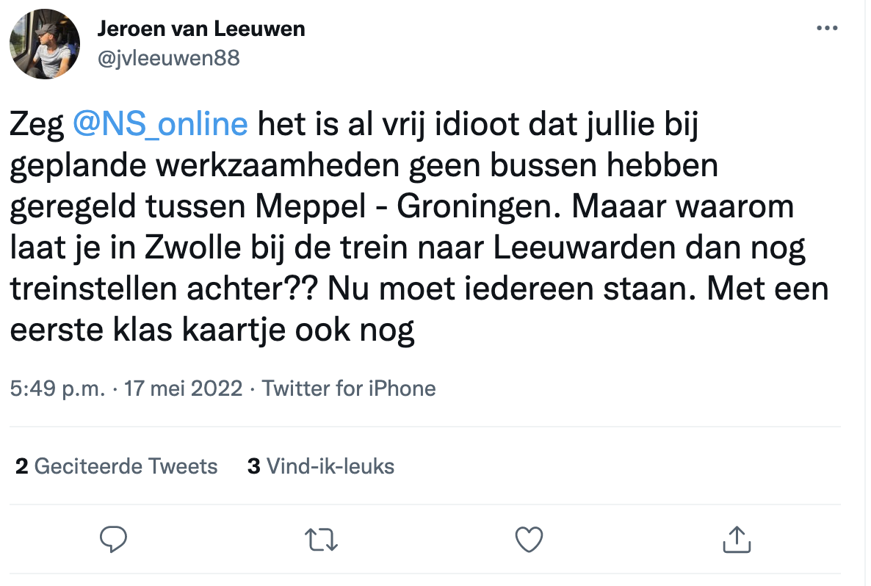Open the three-dot more options menu
The height and width of the screenshot is (586, 871).
click(827, 28)
